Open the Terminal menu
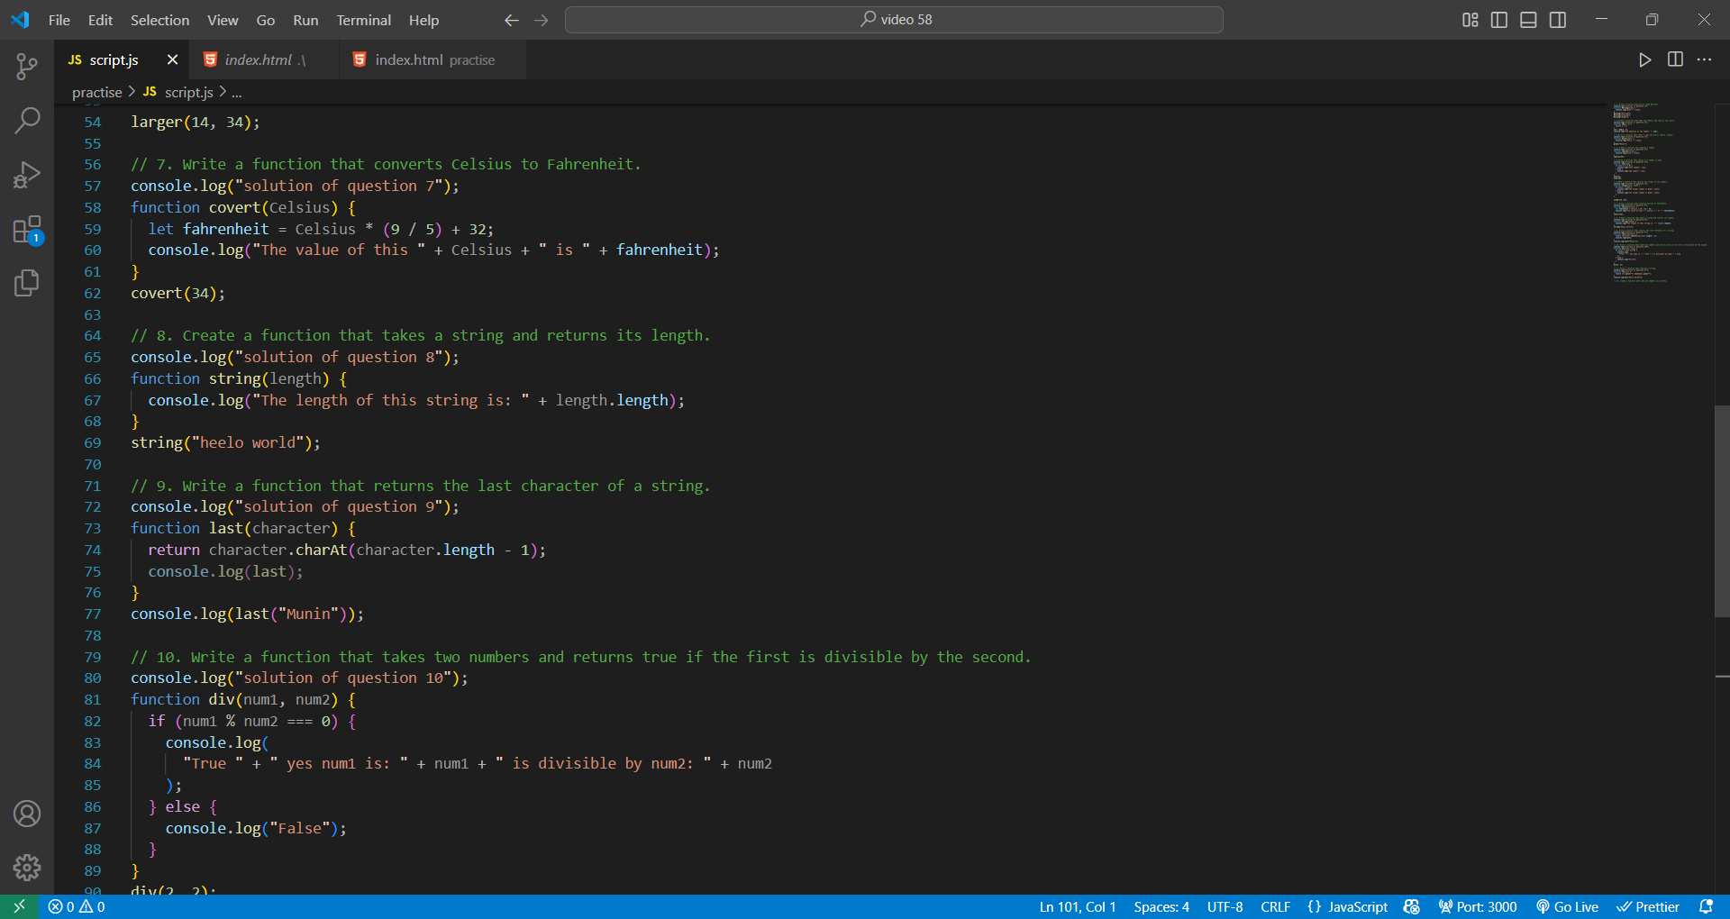The width and height of the screenshot is (1730, 919). click(x=363, y=20)
